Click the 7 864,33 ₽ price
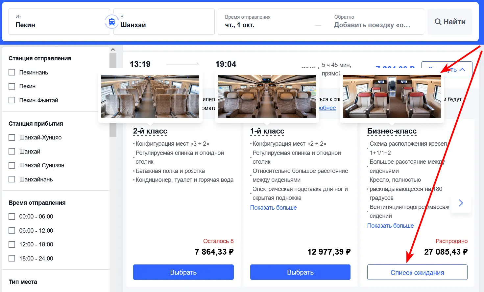The width and height of the screenshot is (484, 292). [x=214, y=252]
